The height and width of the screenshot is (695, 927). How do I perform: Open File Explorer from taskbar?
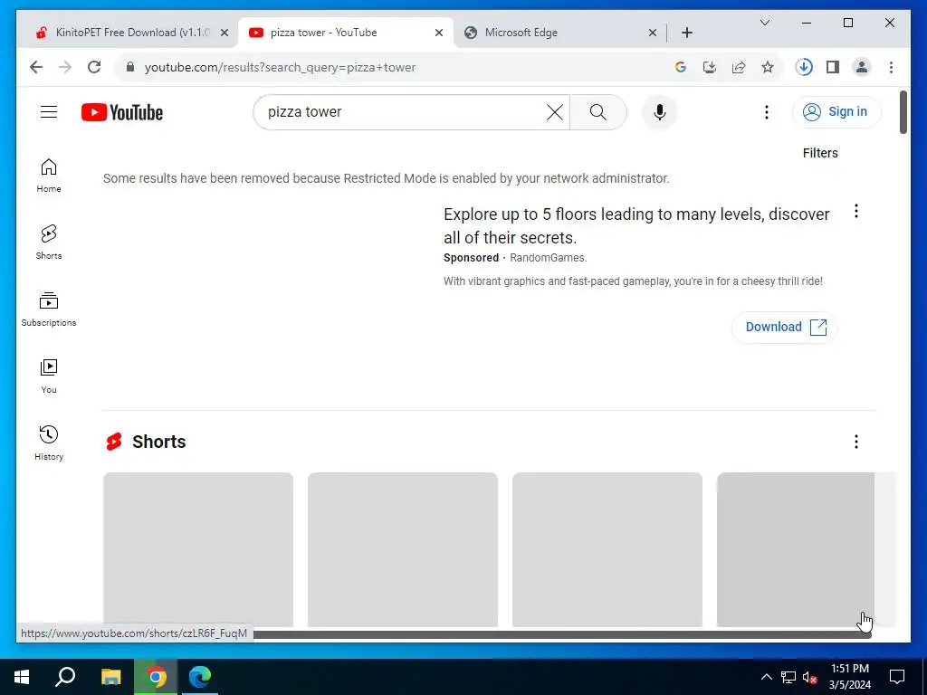coord(110,677)
